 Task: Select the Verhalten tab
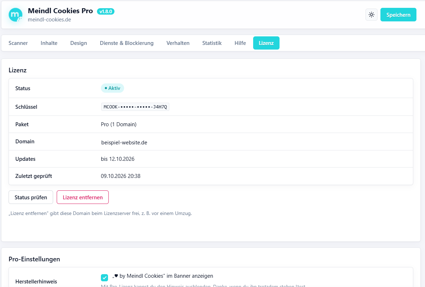[178, 43]
